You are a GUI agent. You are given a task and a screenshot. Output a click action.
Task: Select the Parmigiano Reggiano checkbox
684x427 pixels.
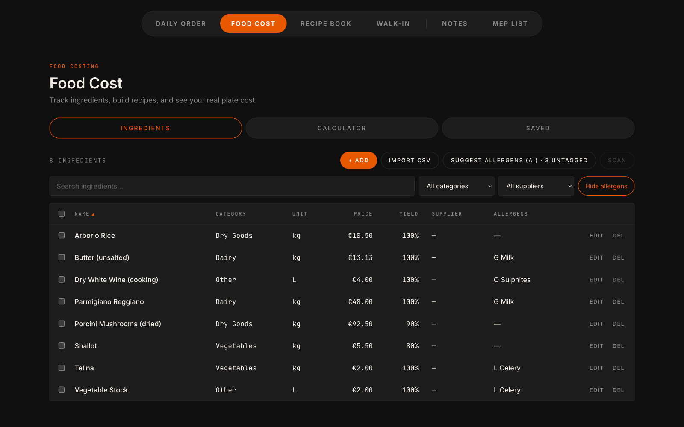62,302
